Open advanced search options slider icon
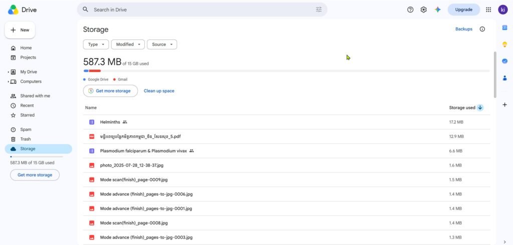 point(319,9)
